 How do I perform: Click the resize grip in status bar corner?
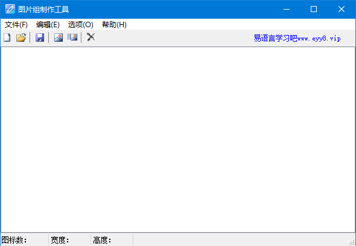coord(352,242)
